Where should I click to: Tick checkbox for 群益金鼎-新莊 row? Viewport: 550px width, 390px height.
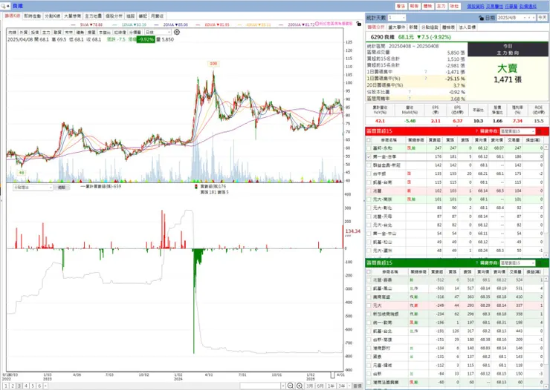coord(369,165)
